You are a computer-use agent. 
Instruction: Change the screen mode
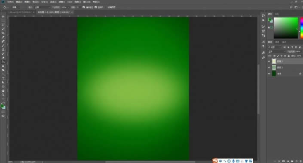(x=3, y=116)
